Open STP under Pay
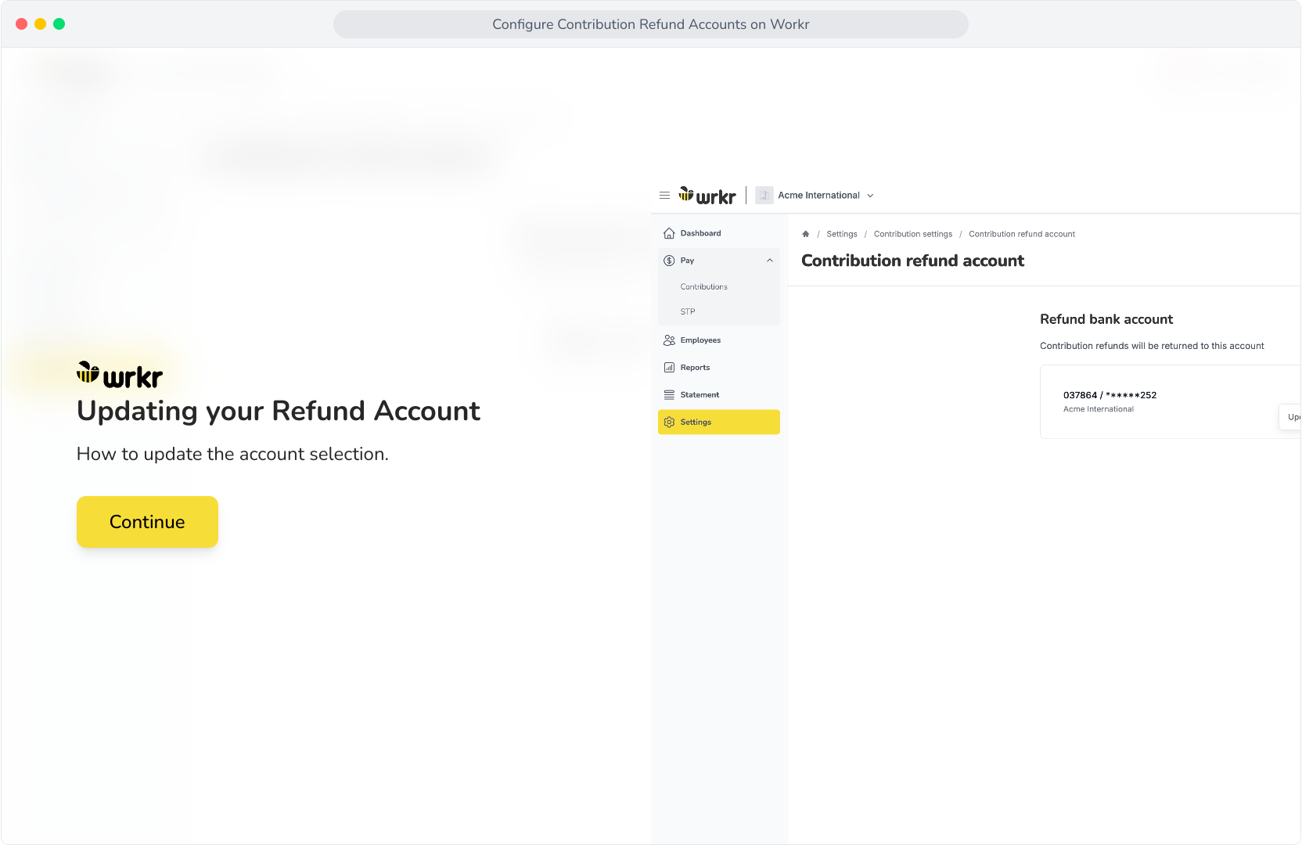Screen dimensions: 1302x845 688,312
